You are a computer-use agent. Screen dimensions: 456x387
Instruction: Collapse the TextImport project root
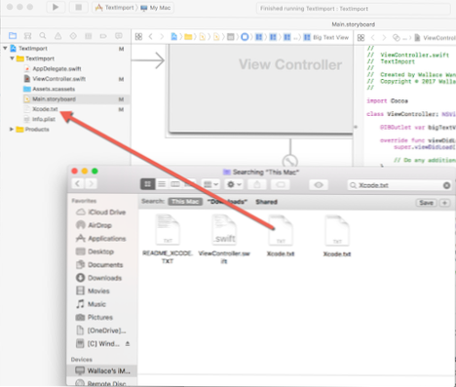pyautogui.click(x=5, y=48)
